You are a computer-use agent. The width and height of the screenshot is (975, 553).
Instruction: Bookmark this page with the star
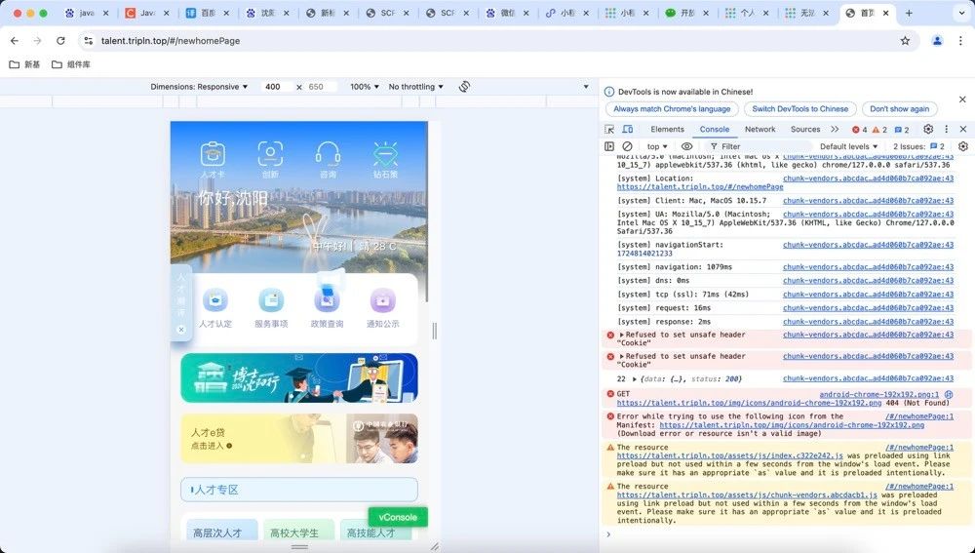[x=906, y=40]
